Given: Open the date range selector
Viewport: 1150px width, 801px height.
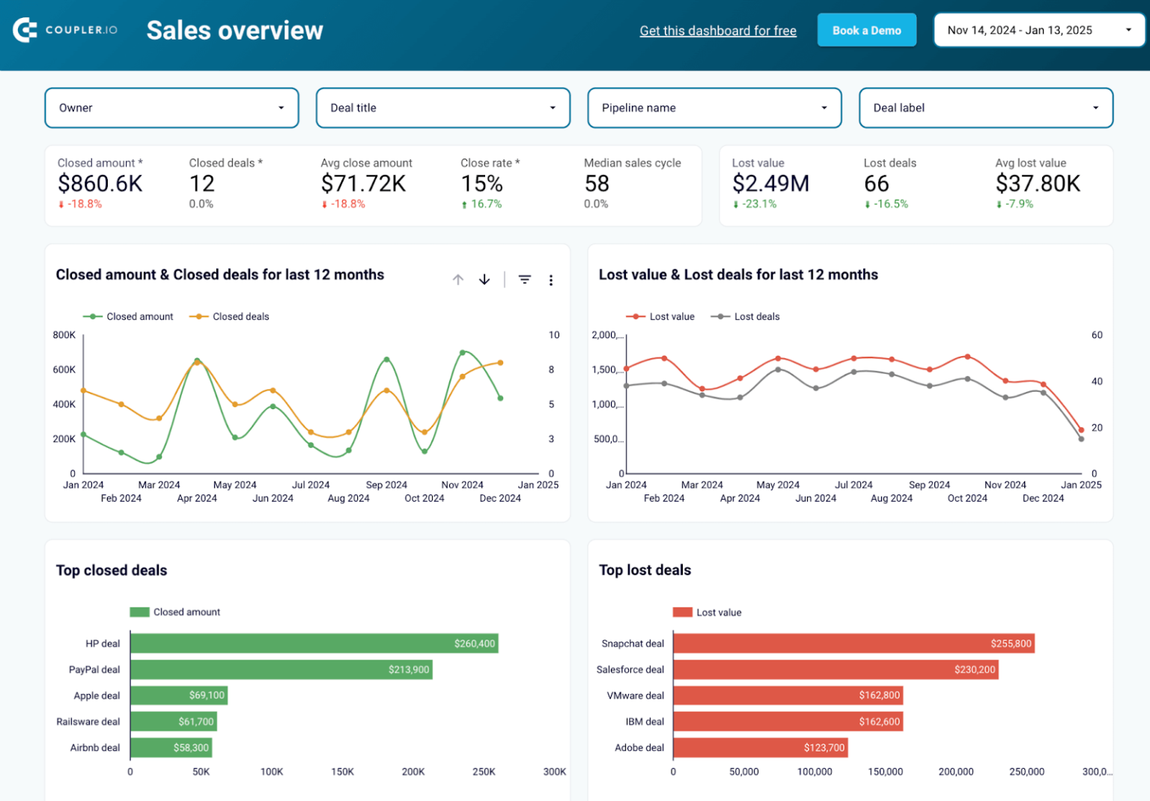Looking at the screenshot, I should [1038, 30].
